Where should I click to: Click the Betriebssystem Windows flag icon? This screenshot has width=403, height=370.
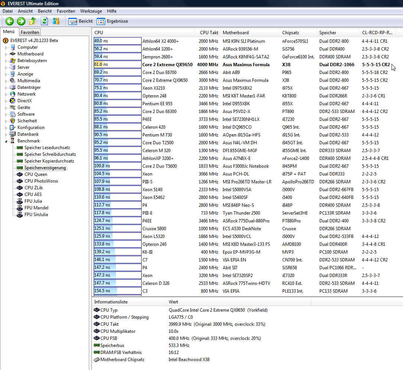[13, 61]
